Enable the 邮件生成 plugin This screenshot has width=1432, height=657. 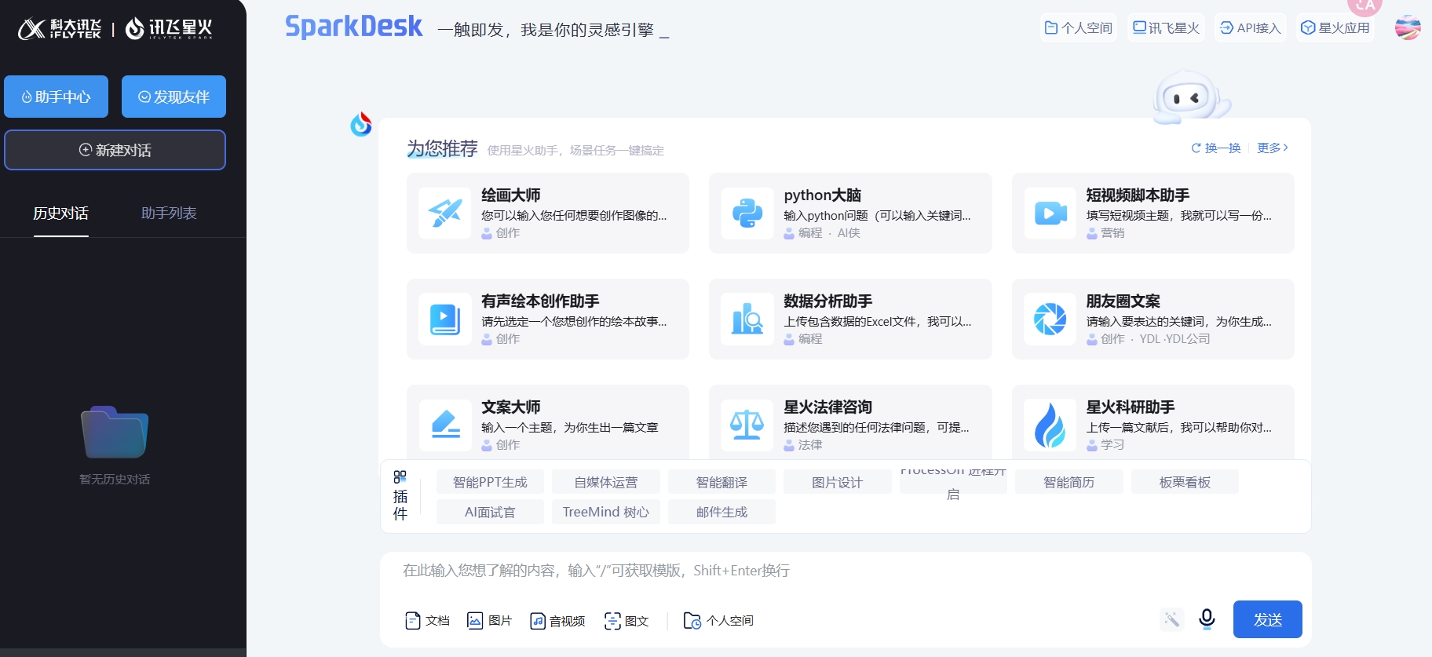point(721,512)
